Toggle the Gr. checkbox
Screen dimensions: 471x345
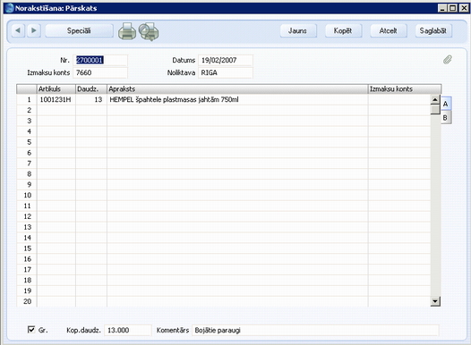coord(31,330)
